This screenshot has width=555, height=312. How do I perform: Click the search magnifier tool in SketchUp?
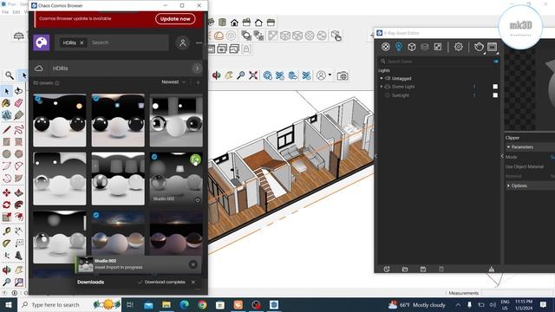(10, 75)
